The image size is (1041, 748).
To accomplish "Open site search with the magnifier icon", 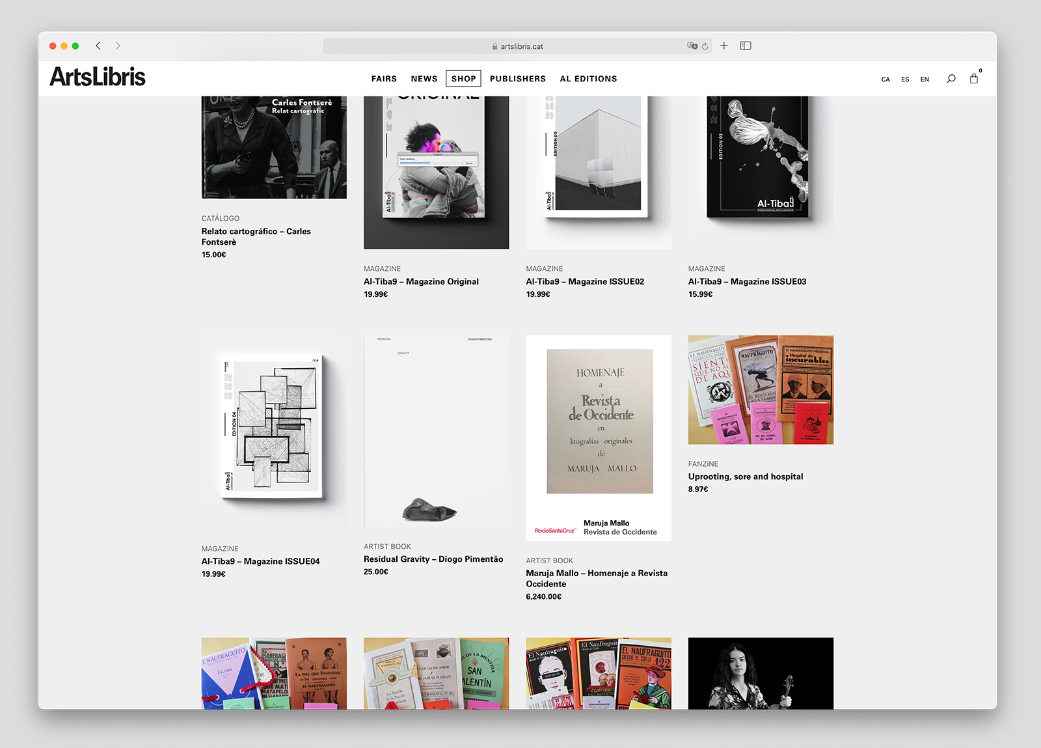I will click(951, 79).
